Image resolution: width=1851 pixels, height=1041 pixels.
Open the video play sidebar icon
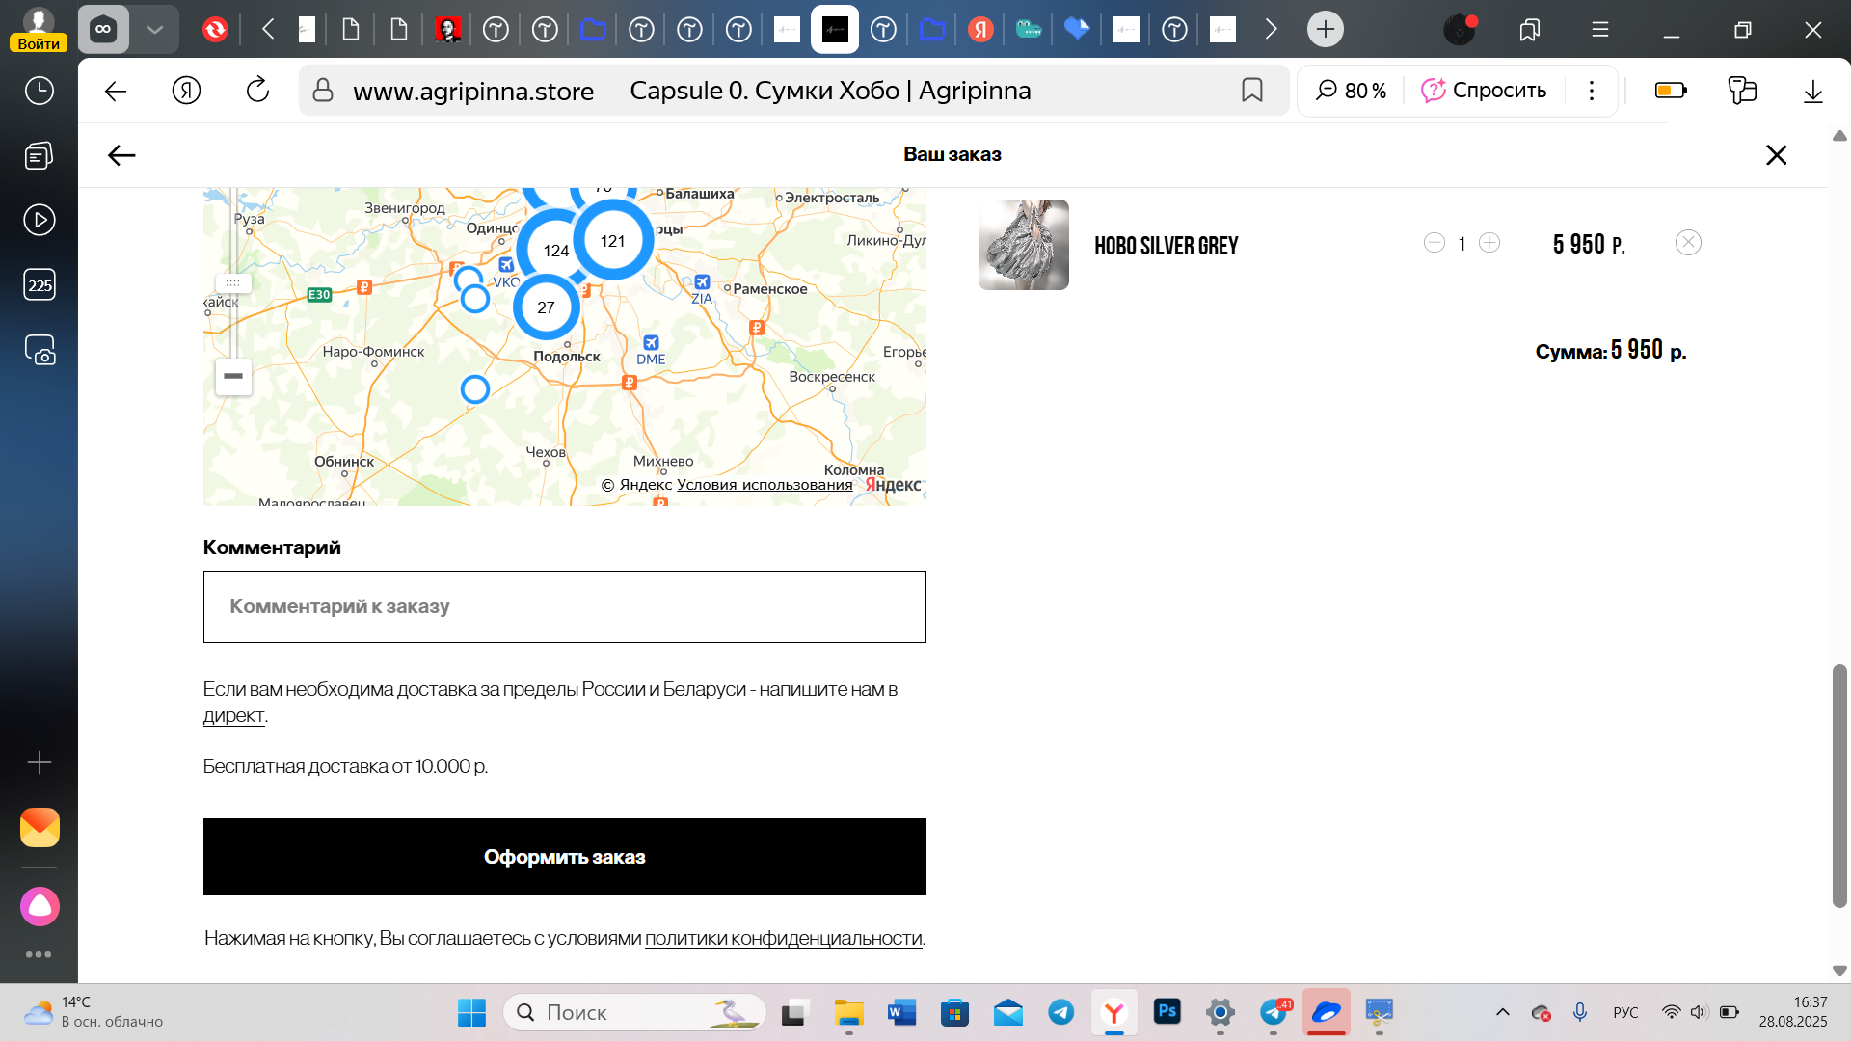40,220
